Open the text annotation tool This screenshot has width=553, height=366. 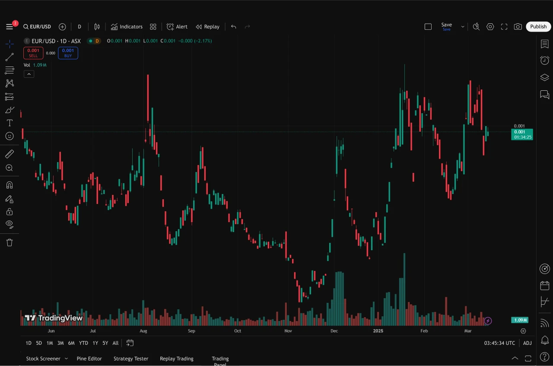(10, 123)
